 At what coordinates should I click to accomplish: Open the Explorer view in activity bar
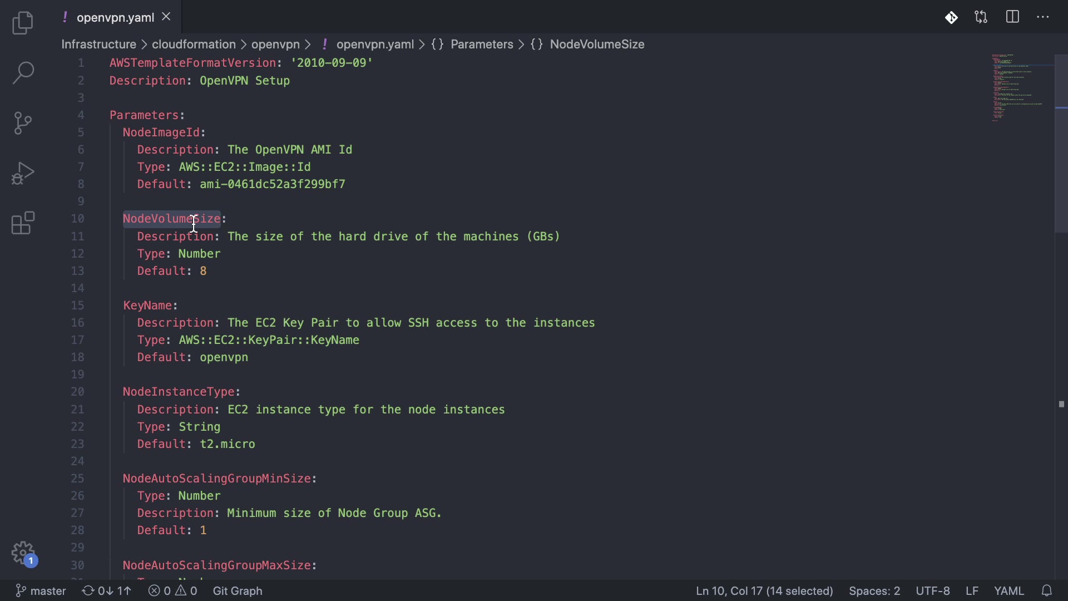click(x=23, y=23)
